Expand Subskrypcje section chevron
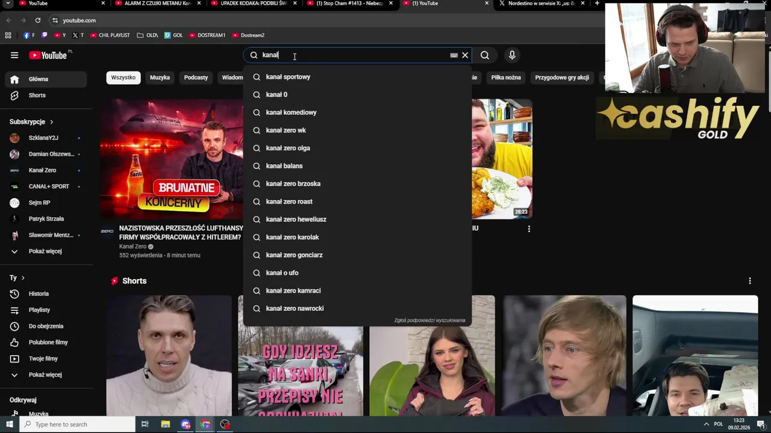Image resolution: width=771 pixels, height=433 pixels. [x=51, y=122]
